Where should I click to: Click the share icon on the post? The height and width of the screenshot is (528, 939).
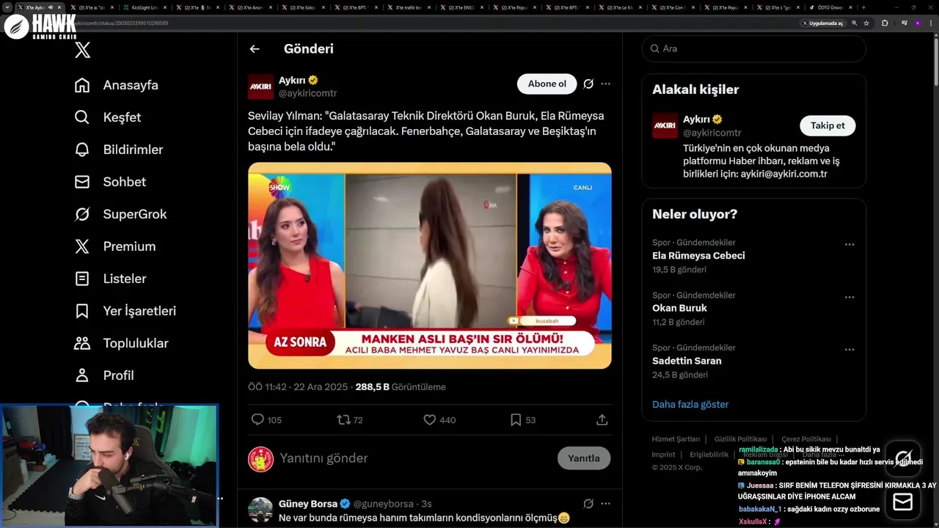pyautogui.click(x=602, y=419)
